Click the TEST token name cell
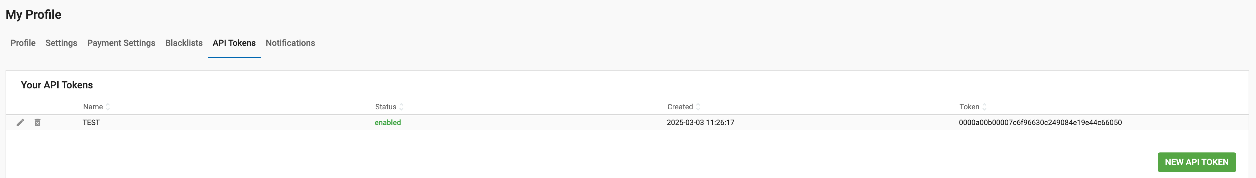The width and height of the screenshot is (1256, 178). (91, 122)
